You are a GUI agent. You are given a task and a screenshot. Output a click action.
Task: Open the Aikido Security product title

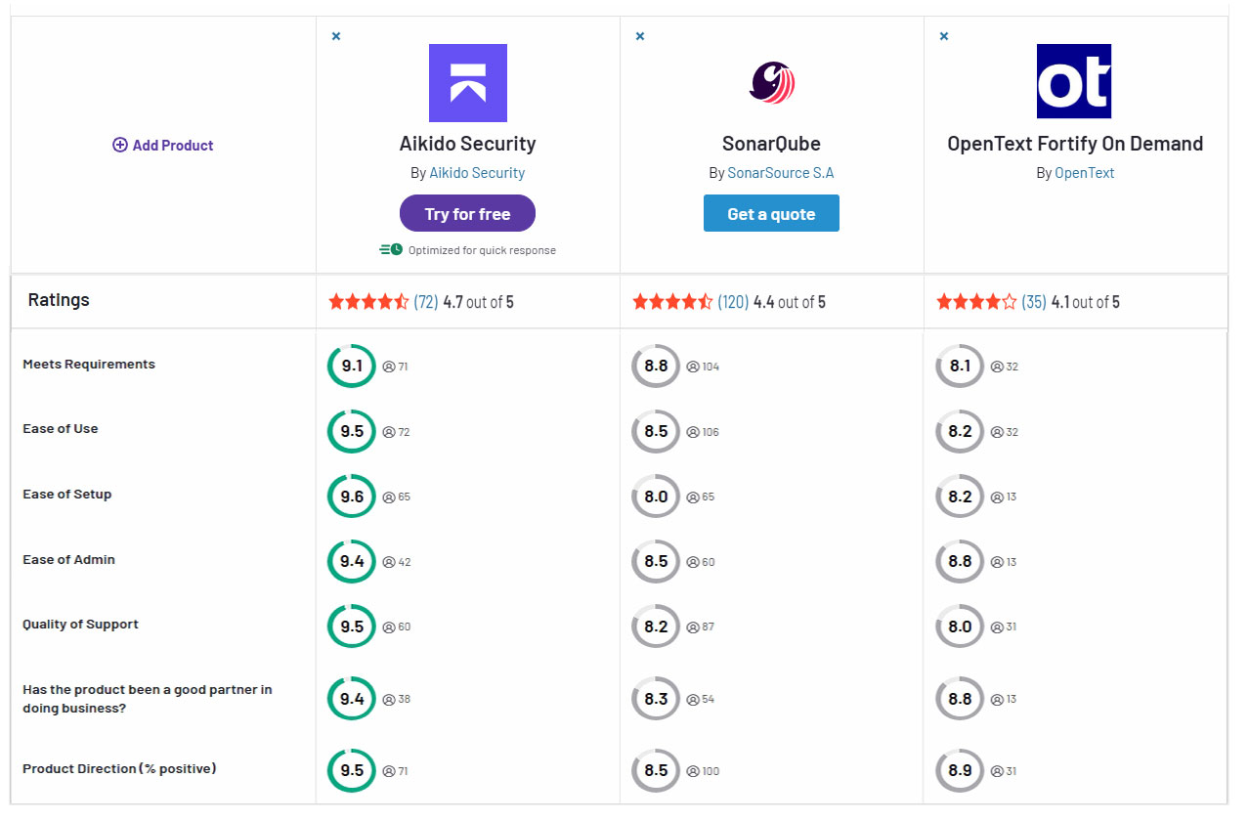[x=468, y=144]
